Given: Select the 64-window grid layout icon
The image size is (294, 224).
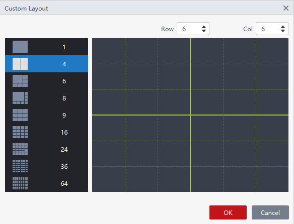Looking at the screenshot, I should [x=20, y=183].
